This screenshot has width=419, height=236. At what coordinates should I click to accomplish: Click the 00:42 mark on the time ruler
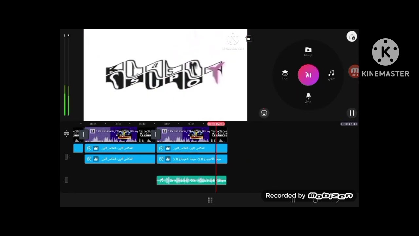coord(167,124)
